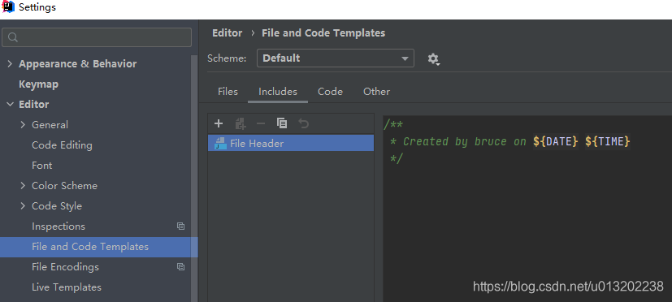This screenshot has height=302, width=672.
Task: Open Code Editing settings
Action: click(x=62, y=145)
